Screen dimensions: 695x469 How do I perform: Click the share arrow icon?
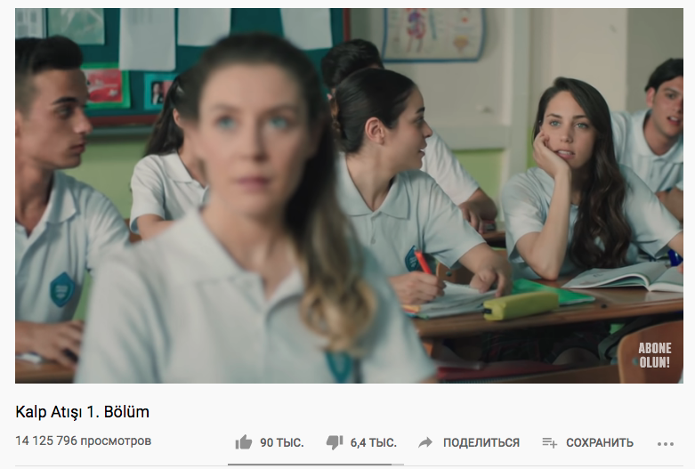(x=425, y=442)
